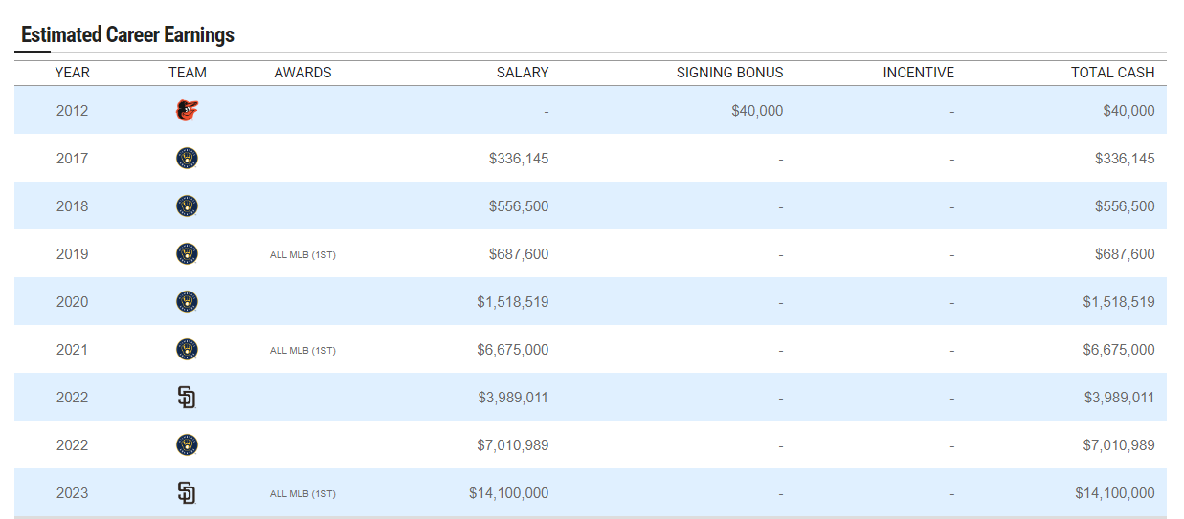This screenshot has height=519, width=1184.
Task: Click the Orioles logo in the 2012 row
Action: (x=187, y=111)
